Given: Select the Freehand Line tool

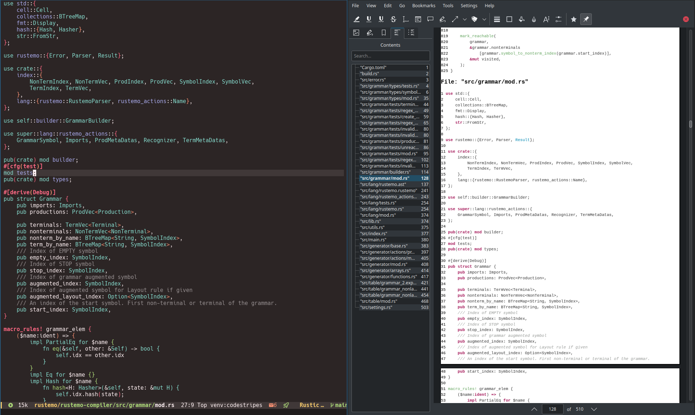Looking at the screenshot, I should pyautogui.click(x=442, y=19).
